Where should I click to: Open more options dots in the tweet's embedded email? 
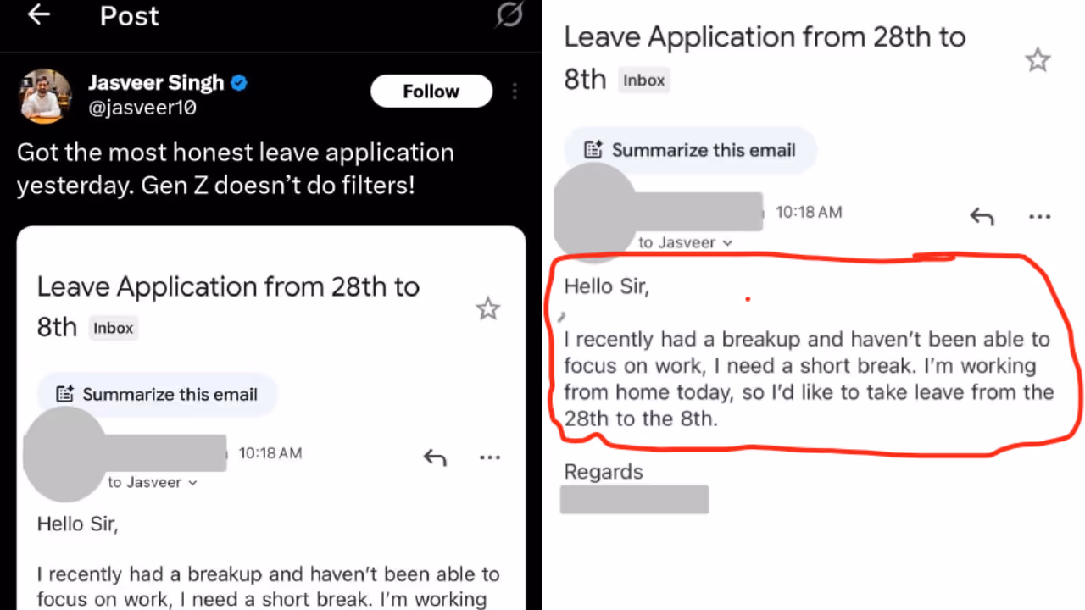click(490, 457)
